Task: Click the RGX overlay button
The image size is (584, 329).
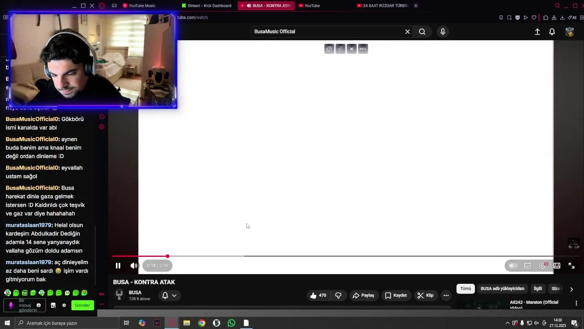Action: 363,49
